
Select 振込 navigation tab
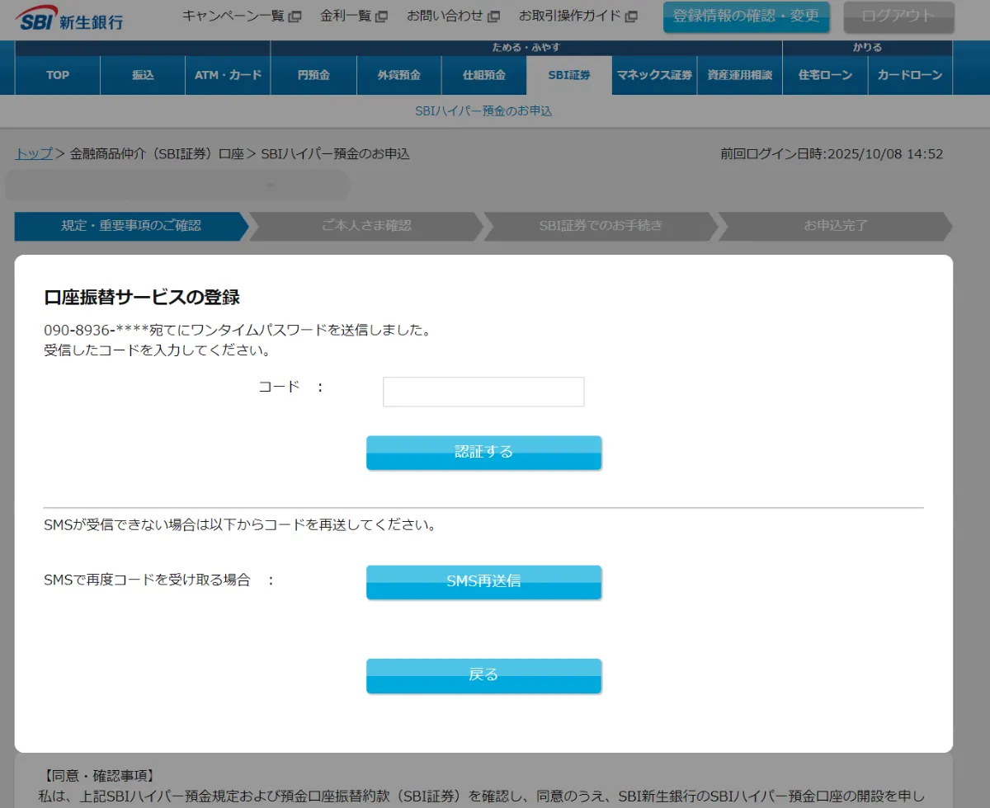pos(143,75)
